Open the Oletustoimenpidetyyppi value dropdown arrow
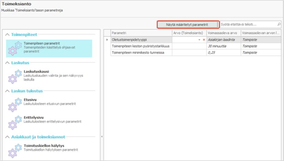The height and width of the screenshot is (161, 284). [199, 40]
